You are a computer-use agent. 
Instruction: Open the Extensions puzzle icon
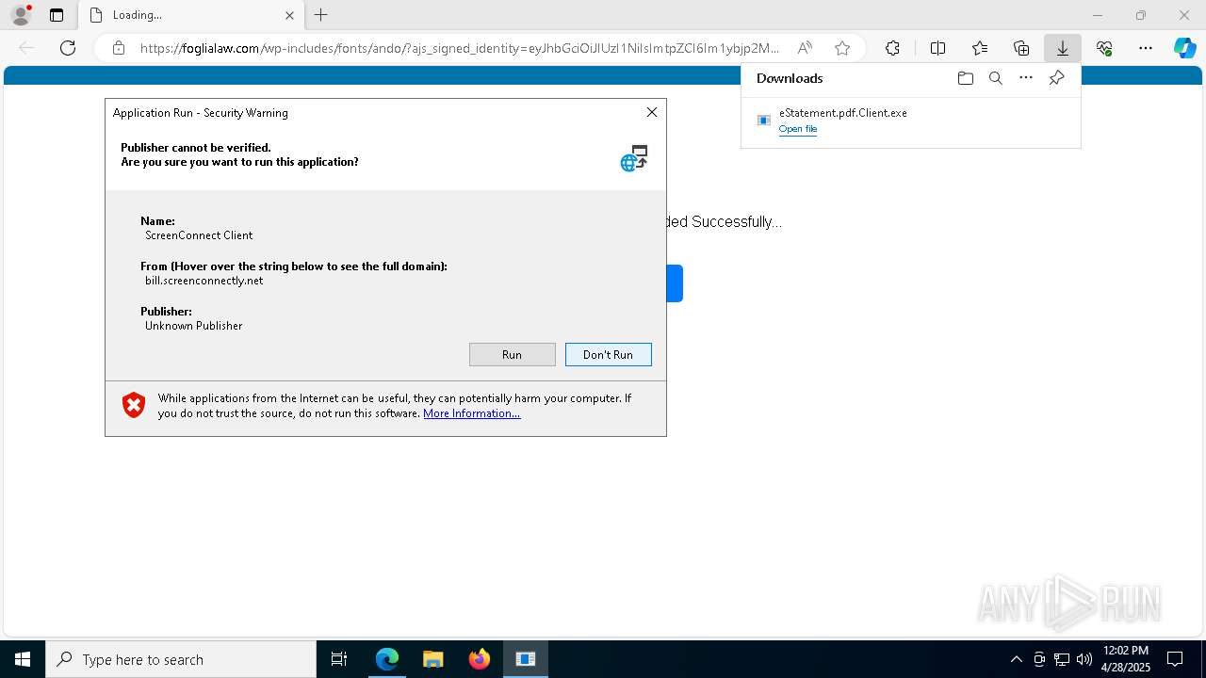coord(892,48)
